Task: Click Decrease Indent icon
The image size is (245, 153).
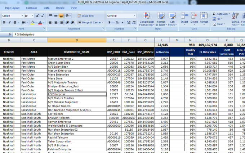Action: coord(67,22)
